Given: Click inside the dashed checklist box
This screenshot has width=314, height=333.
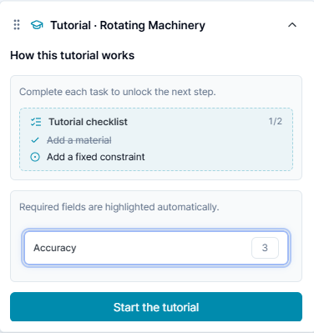Looking at the screenshot, I should point(156,139).
